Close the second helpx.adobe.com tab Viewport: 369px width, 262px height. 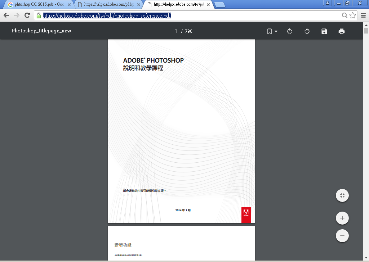pos(139,4)
